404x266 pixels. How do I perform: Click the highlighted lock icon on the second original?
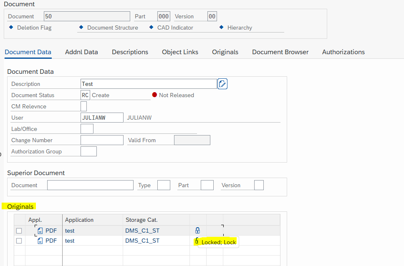click(x=196, y=241)
